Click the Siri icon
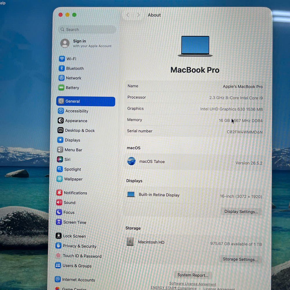This screenshot has width=290, height=290. click(x=60, y=159)
